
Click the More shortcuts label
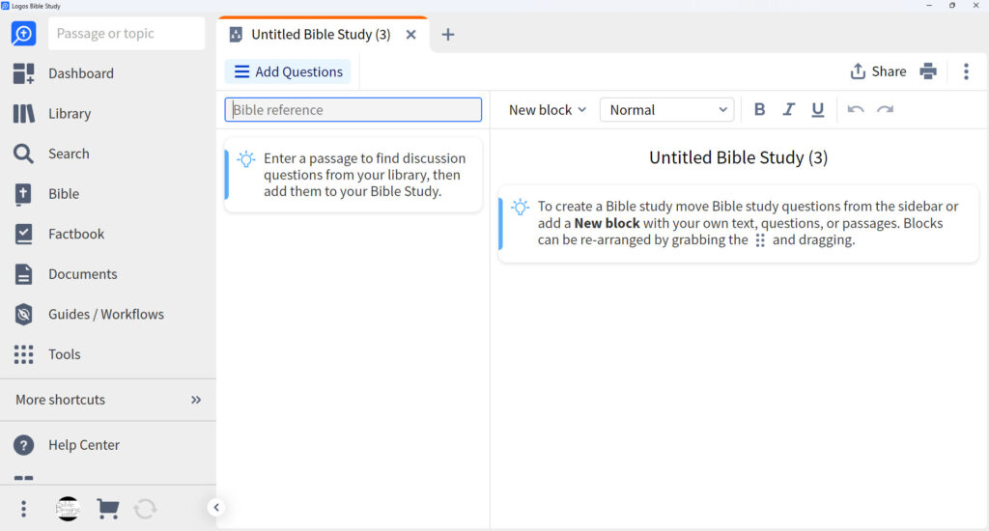[61, 400]
